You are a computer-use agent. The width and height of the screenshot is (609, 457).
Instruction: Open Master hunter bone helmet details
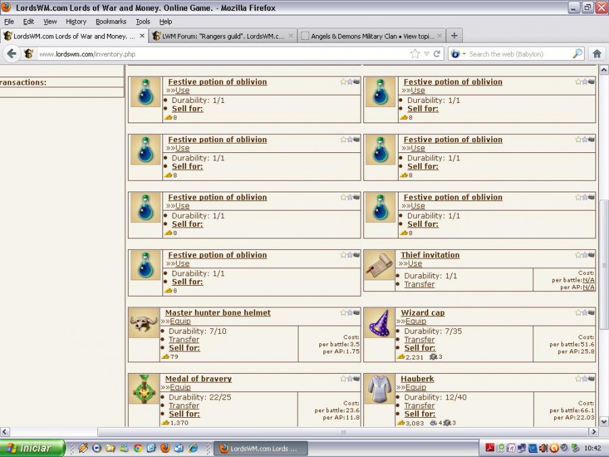[217, 312]
